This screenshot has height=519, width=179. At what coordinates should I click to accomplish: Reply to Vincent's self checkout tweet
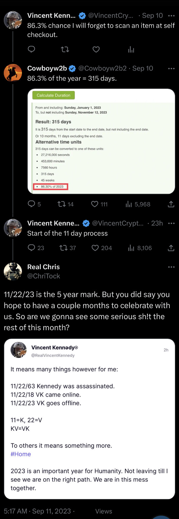31,49
